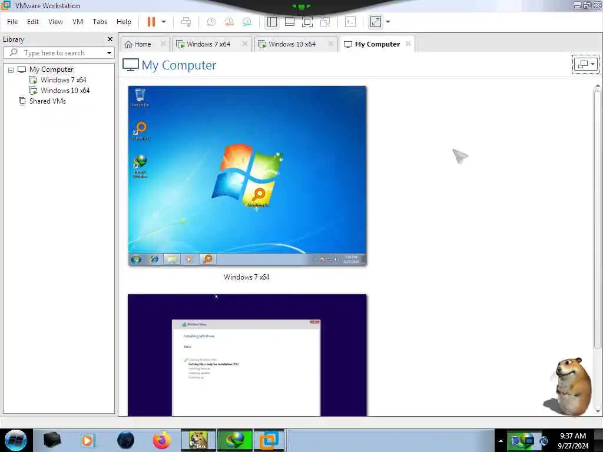Click the library search field
The width and height of the screenshot is (603, 452).
point(58,52)
